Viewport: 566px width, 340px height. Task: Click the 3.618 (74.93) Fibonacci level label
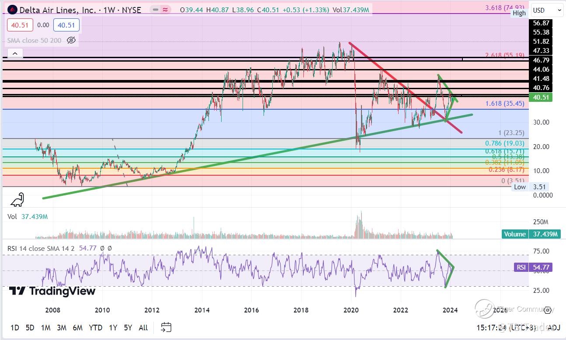505,7
